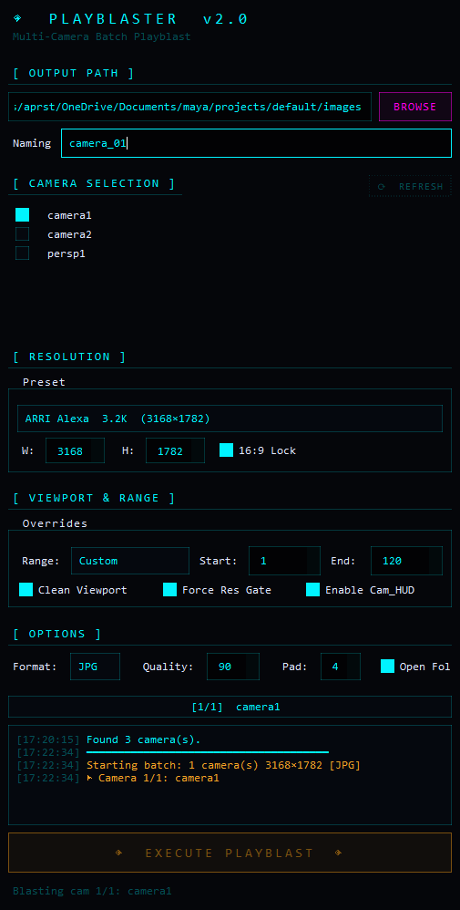Open the ARRI Alexa resolution preset dropdown
Image resolution: width=460 pixels, height=910 pixels.
(230, 419)
